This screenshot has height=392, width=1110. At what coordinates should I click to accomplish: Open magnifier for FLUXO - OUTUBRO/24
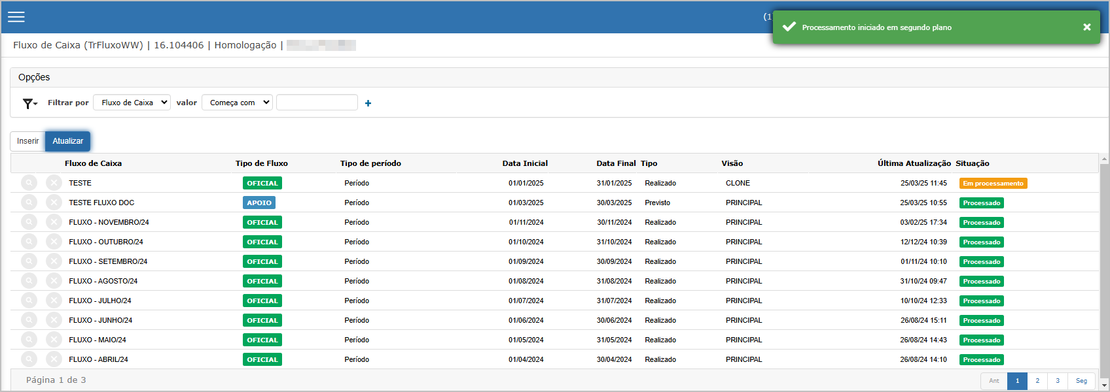tap(29, 242)
